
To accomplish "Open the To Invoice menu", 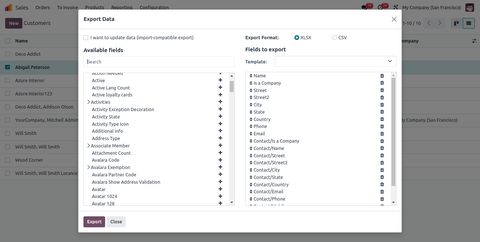I will click(68, 7).
